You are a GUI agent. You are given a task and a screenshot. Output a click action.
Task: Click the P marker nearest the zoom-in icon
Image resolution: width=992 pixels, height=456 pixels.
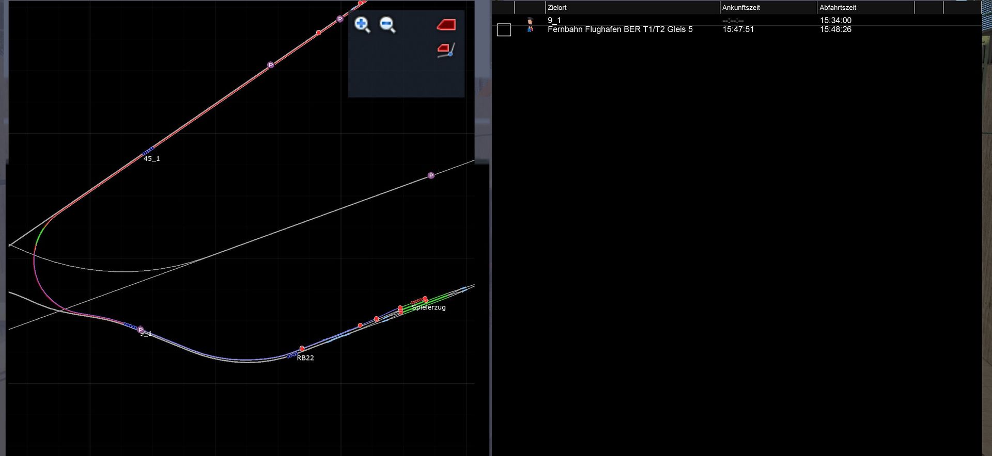click(340, 19)
